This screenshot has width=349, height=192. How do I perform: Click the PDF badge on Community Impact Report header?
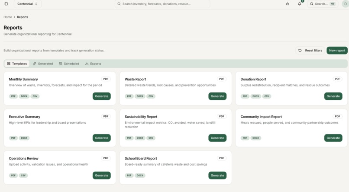pos(337,116)
